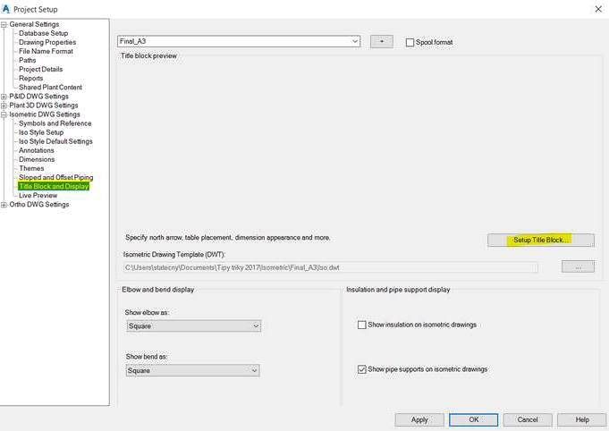
Task: Open Sloped and Offset Piping settings
Action: [x=55, y=177]
